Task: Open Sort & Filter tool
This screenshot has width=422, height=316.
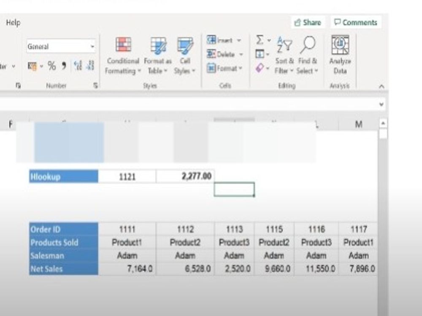Action: click(284, 56)
